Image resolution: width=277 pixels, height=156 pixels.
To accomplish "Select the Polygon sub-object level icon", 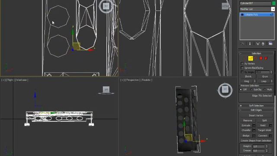I will click(x=261, y=58).
